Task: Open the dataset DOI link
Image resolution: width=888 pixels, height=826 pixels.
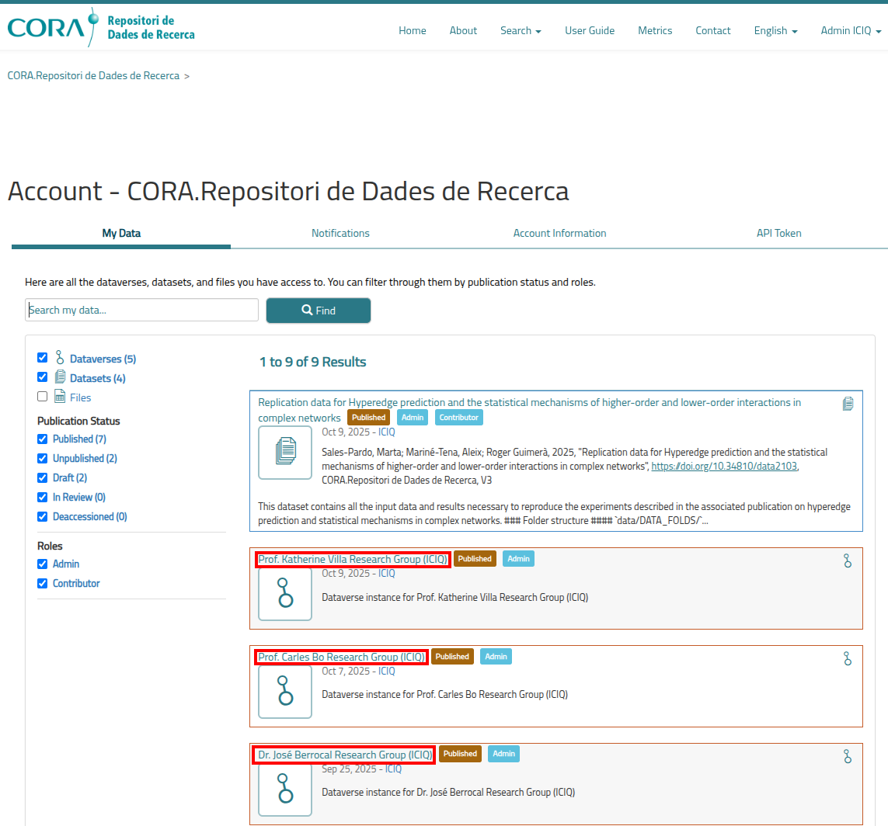Action: pos(724,467)
